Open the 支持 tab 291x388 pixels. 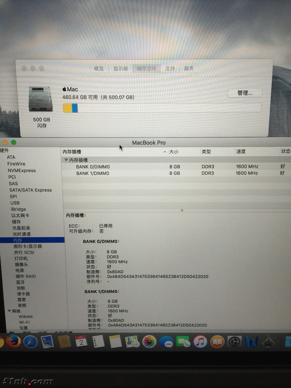click(170, 68)
